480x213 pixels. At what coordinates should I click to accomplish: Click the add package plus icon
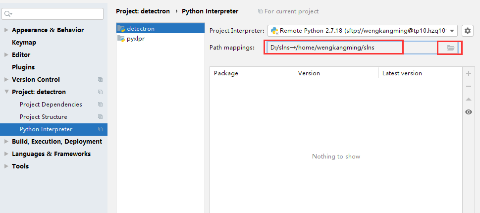click(469, 73)
